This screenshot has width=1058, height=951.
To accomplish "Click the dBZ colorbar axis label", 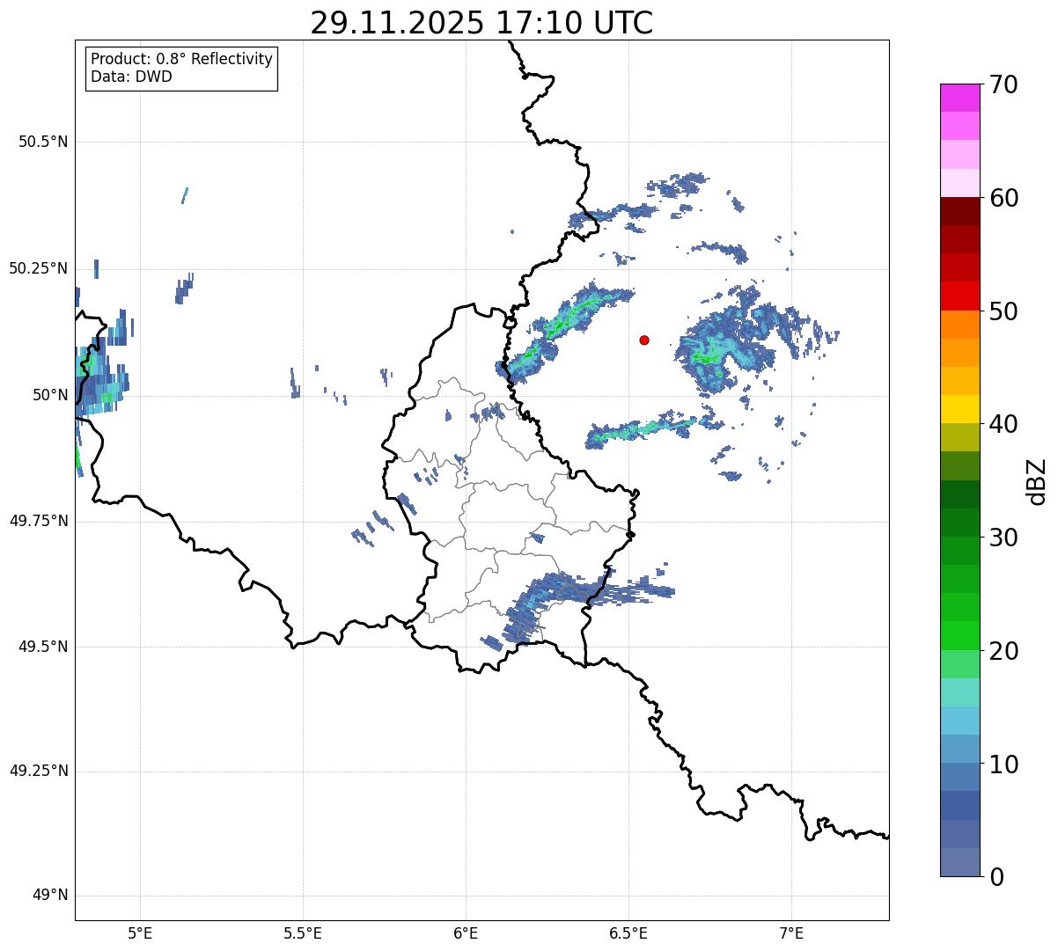I will [x=1037, y=481].
